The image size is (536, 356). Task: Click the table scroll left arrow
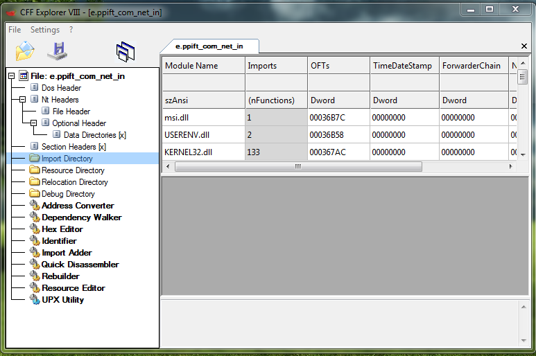(168, 166)
